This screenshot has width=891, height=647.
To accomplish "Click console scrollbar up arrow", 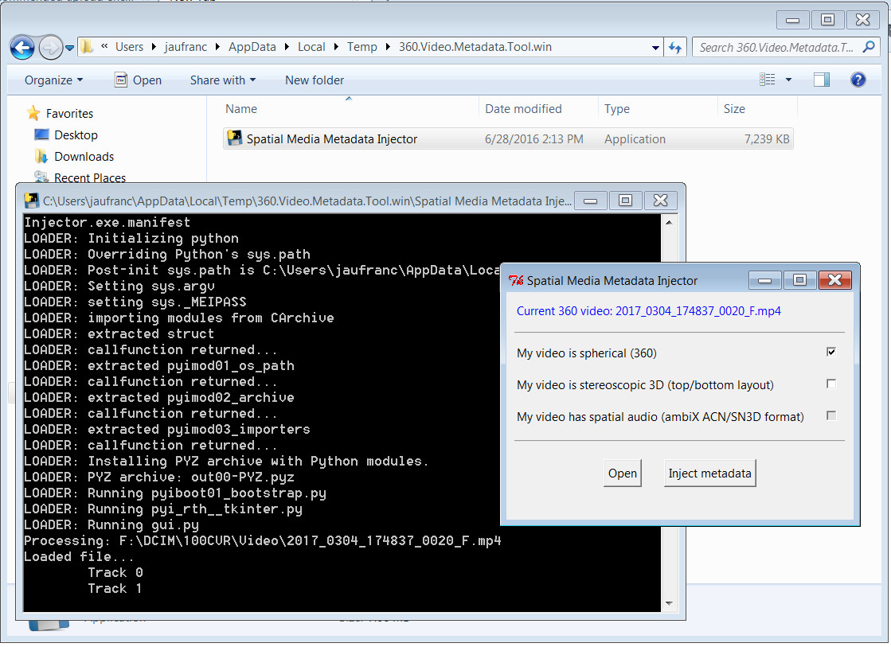I will [669, 223].
